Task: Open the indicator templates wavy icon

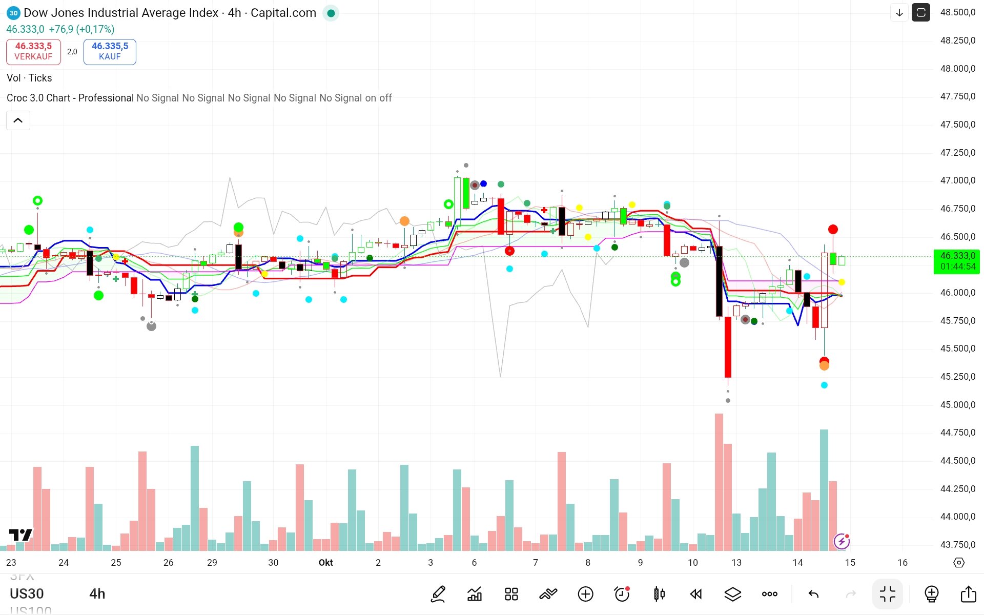Action: point(548,594)
